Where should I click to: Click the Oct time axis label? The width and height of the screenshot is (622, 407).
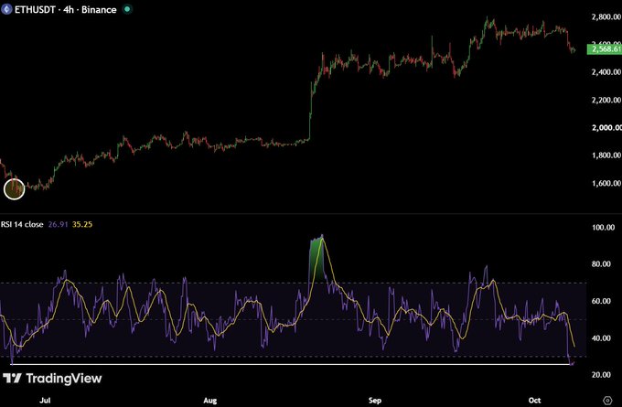click(x=534, y=401)
